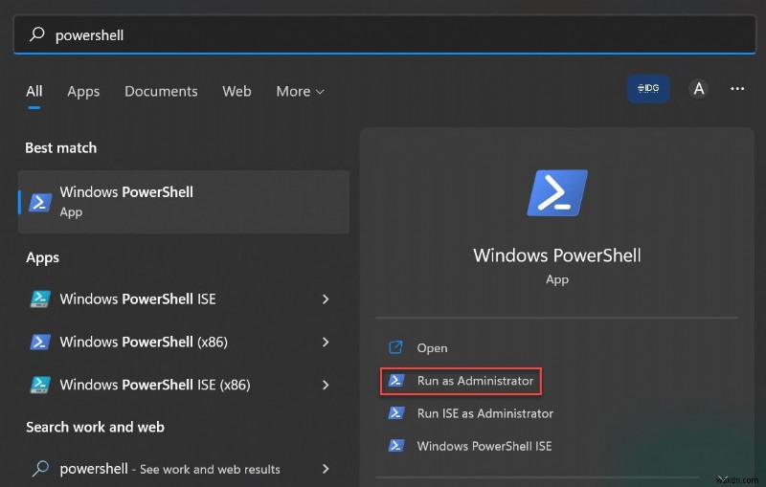This screenshot has height=487, width=766.
Task: Select the Web tab
Action: (237, 91)
